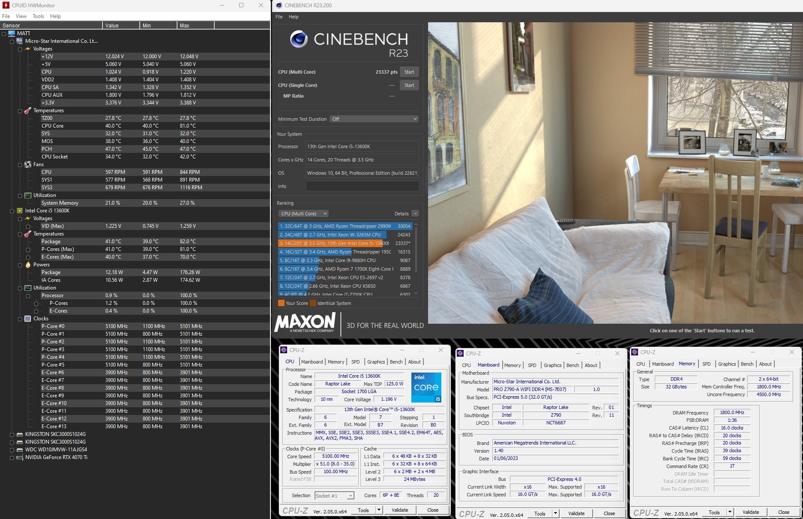The height and width of the screenshot is (519, 803).
Task: Start the CPU (Multi Core) test
Action: coord(409,72)
